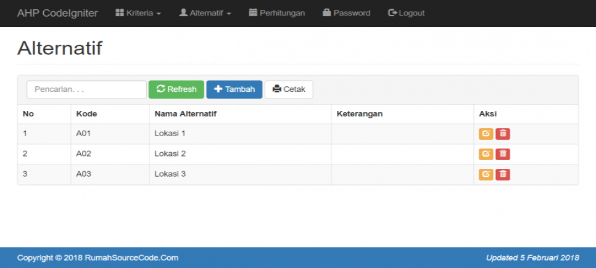Viewport: 596px width, 268px height.
Task: Open the Kriteria dropdown menu
Action: click(x=138, y=13)
